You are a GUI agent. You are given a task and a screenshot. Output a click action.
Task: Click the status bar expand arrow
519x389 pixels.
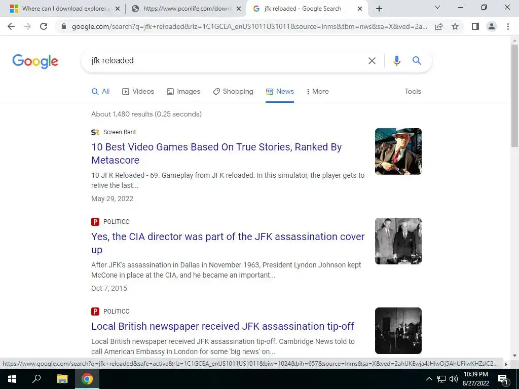click(x=506, y=364)
